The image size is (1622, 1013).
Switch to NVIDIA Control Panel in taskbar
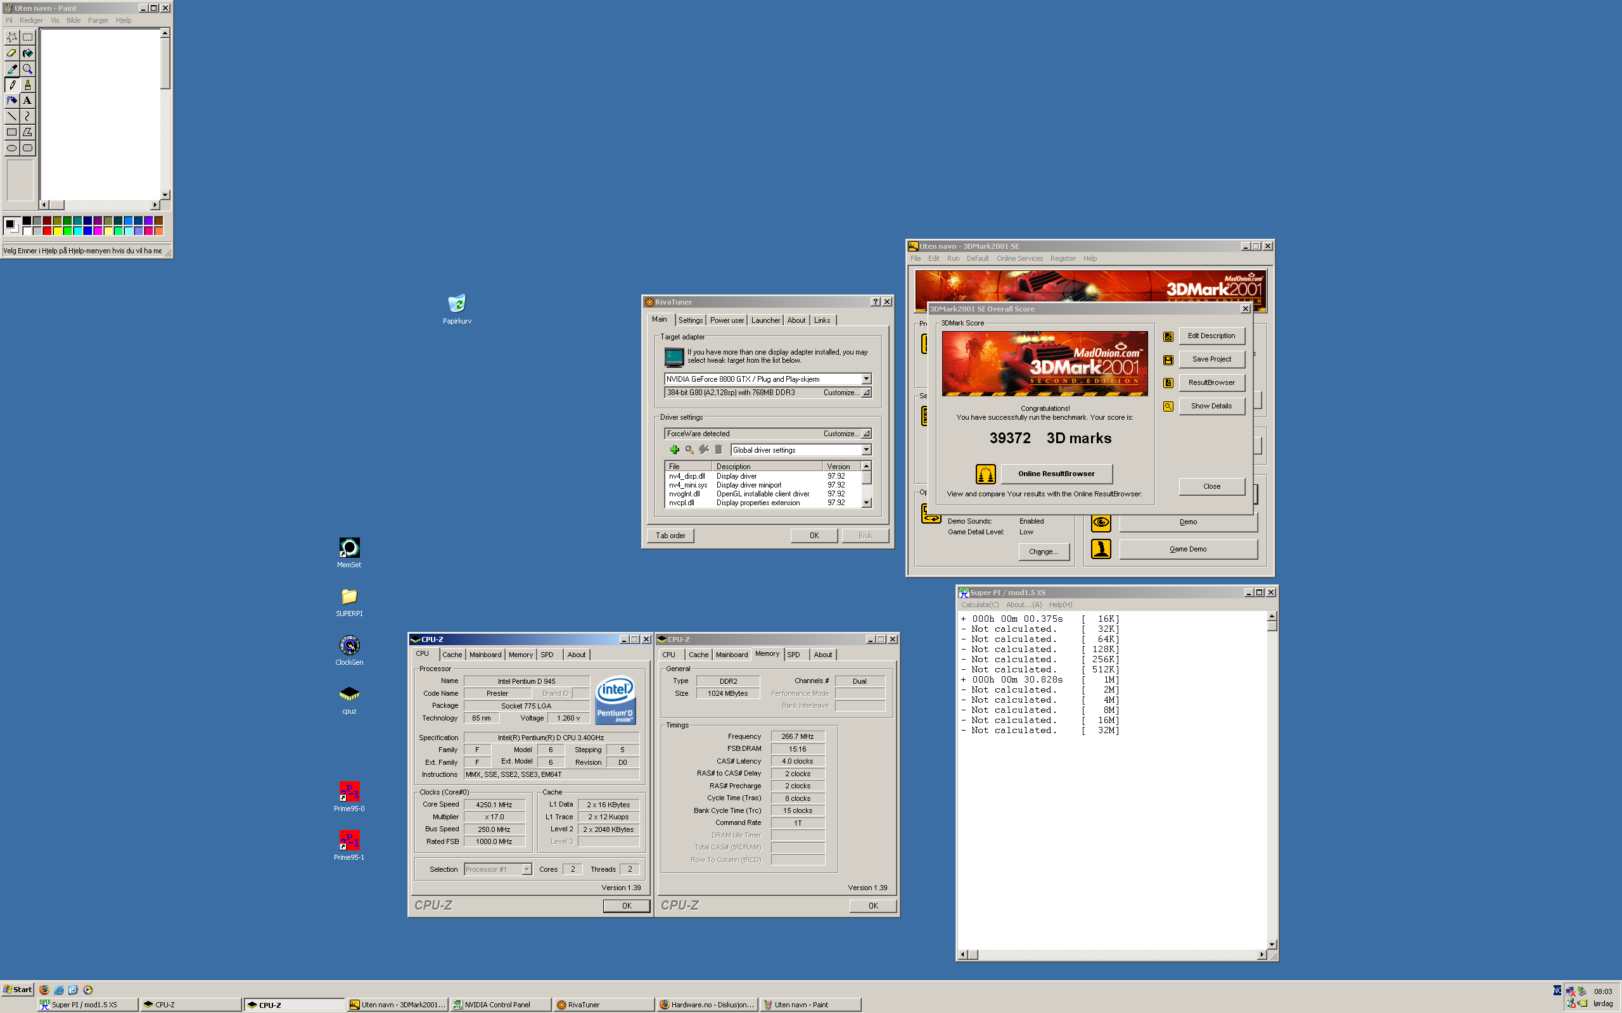click(x=501, y=1005)
